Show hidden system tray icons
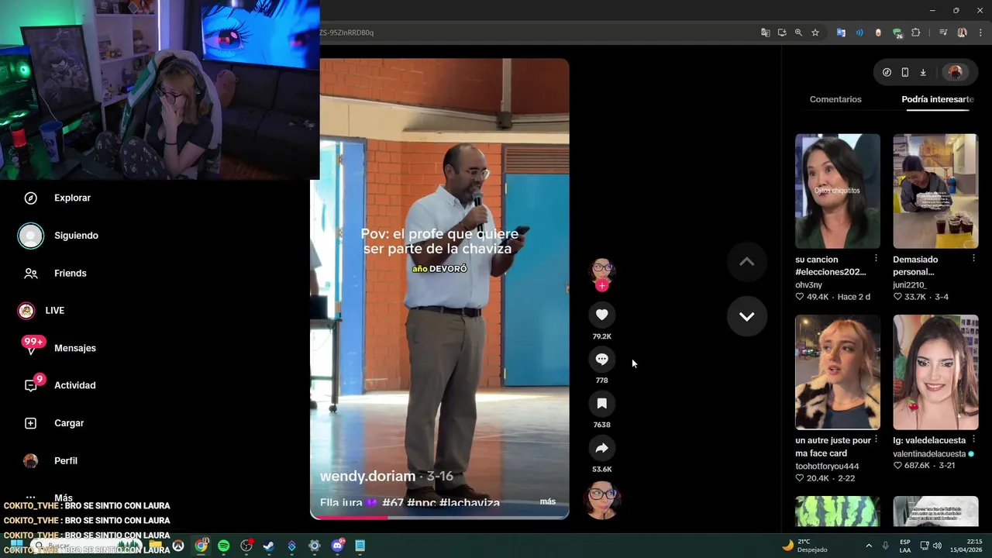Screen dimensions: 992x558 pyautogui.click(x=869, y=546)
